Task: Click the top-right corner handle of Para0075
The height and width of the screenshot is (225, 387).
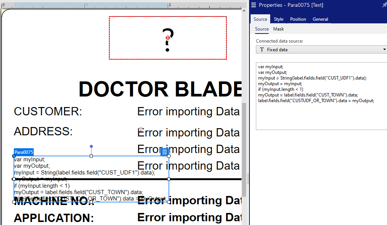Action: click(169, 156)
